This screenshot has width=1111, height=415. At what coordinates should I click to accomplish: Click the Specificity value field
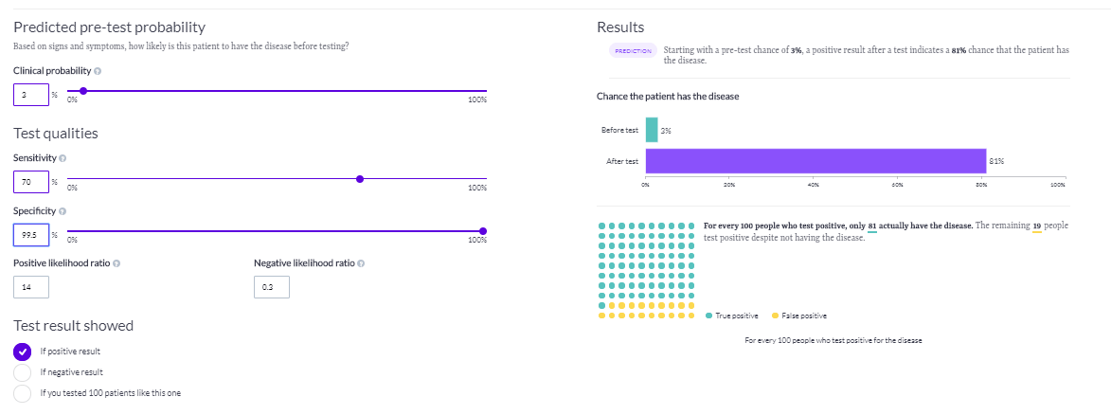[30, 234]
